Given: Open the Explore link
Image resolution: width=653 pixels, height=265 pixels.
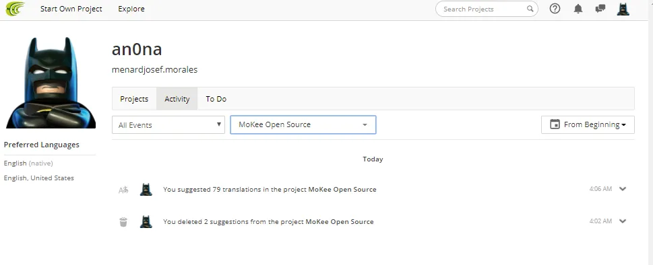Looking at the screenshot, I should click(x=131, y=9).
